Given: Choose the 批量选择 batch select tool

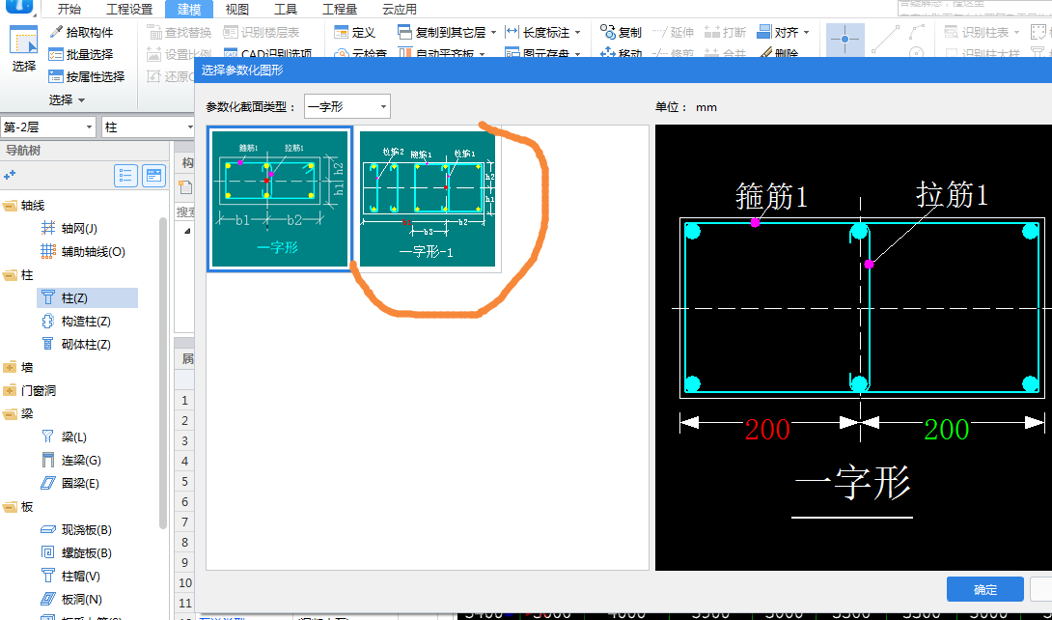Looking at the screenshot, I should click(81, 54).
